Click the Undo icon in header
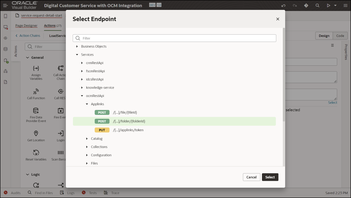 point(283,5)
